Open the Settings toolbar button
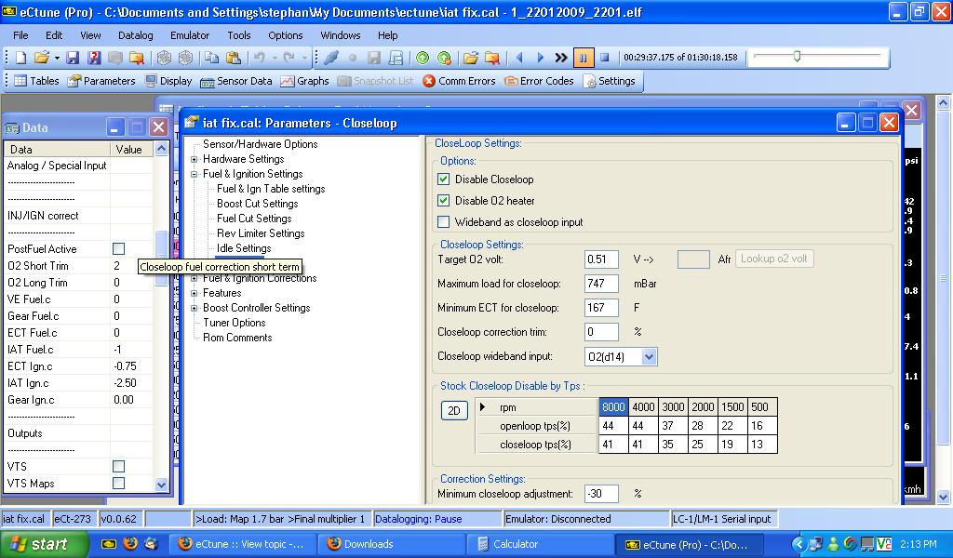Image resolution: width=953 pixels, height=558 pixels. [610, 81]
